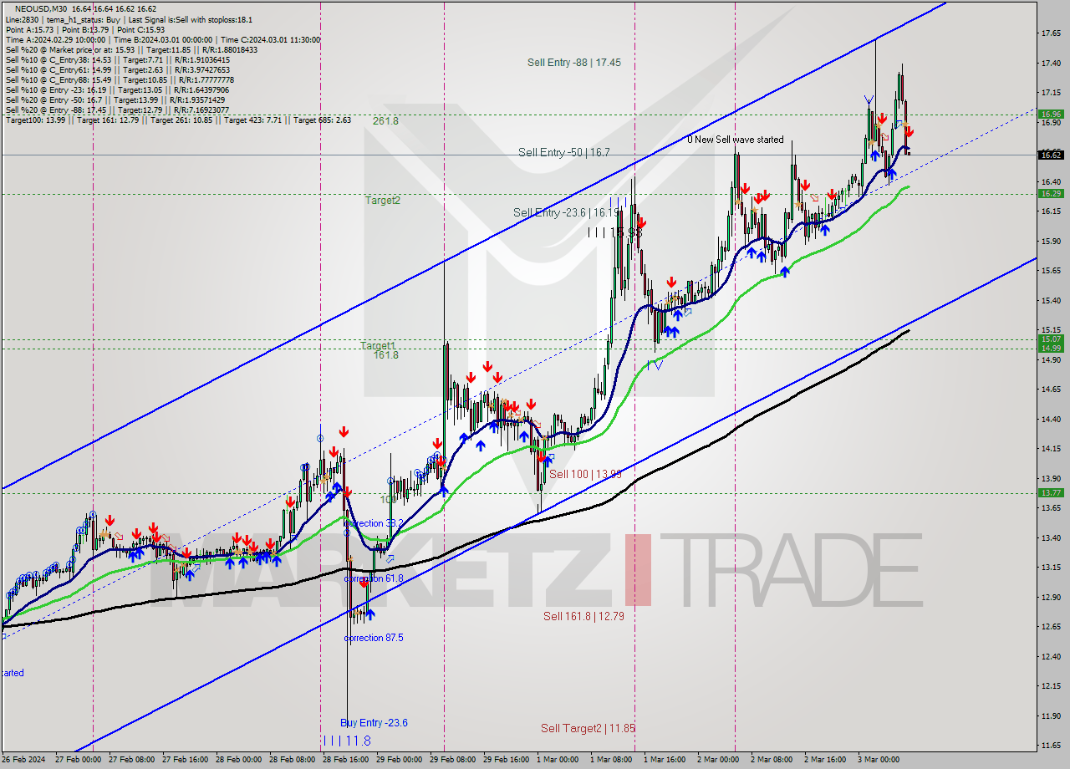Click the 'Sell %10 @ C_Entry88: 15.49' line
Image resolution: width=1070 pixels, height=769 pixels.
[x=120, y=79]
